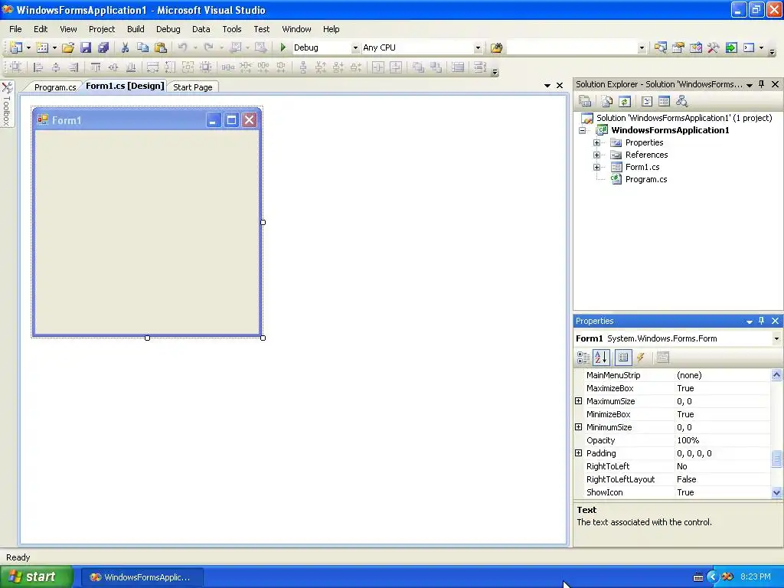Click the Align Tops layout icon
The height and width of the screenshot is (588, 784).
pos(95,67)
